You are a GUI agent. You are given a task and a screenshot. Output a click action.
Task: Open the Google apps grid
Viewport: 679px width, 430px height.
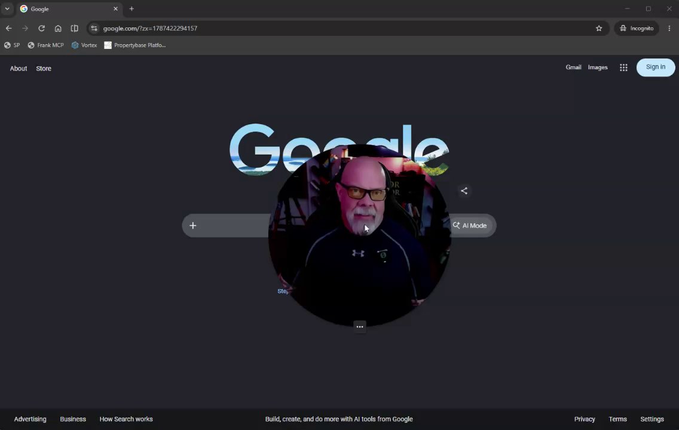623,67
